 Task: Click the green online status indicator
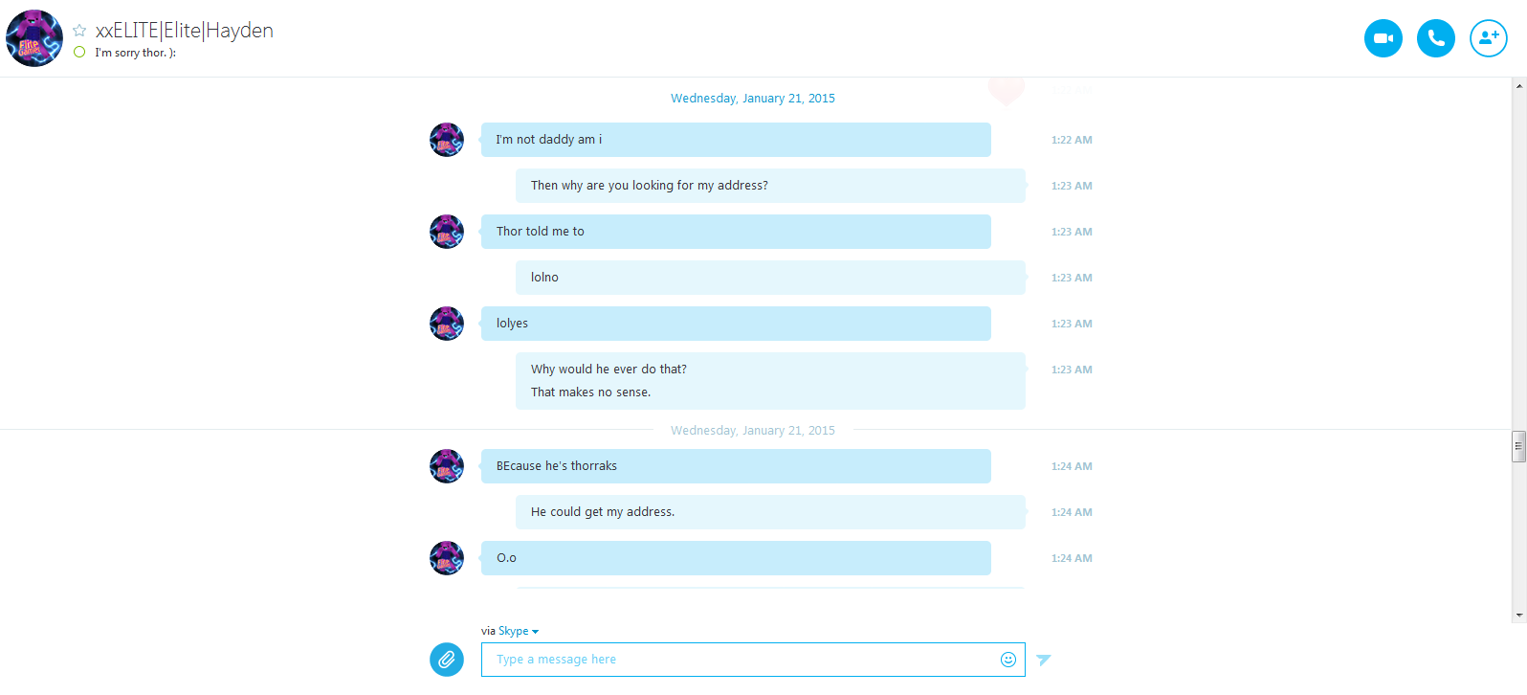pos(79,53)
